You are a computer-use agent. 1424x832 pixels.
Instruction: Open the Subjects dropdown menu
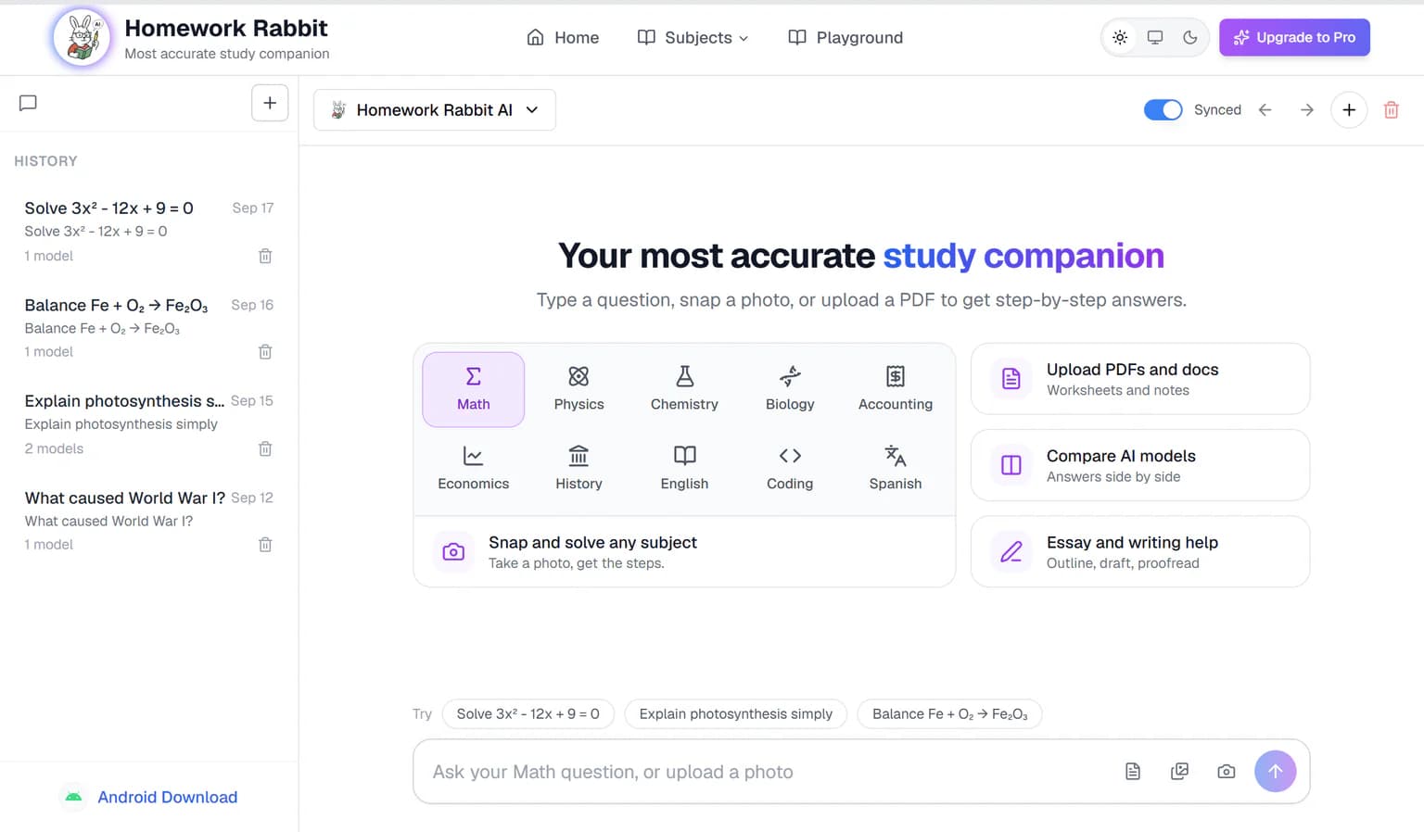(x=693, y=38)
